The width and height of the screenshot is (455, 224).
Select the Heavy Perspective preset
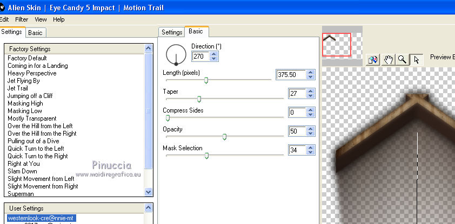click(x=32, y=73)
